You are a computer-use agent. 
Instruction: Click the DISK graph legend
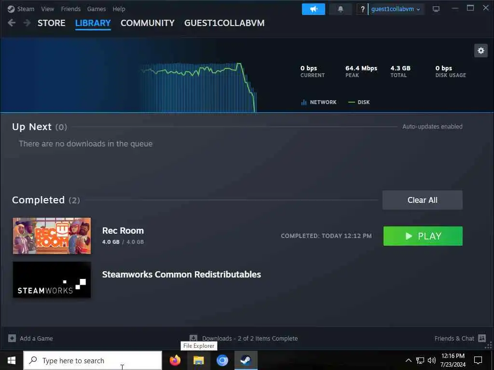[x=359, y=102]
